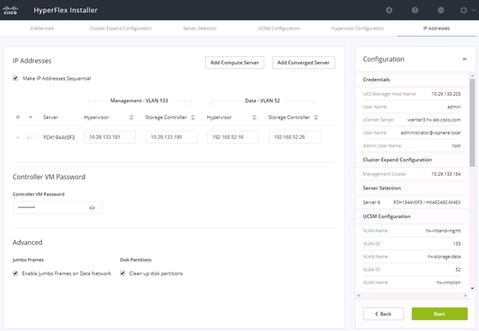Click info icon beside Data Hypervisor column

(x=254, y=118)
